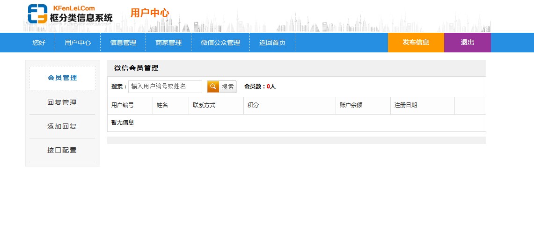Screen dimensions: 534x246
Task: Click the 注册日期 column header
Action: 406,105
